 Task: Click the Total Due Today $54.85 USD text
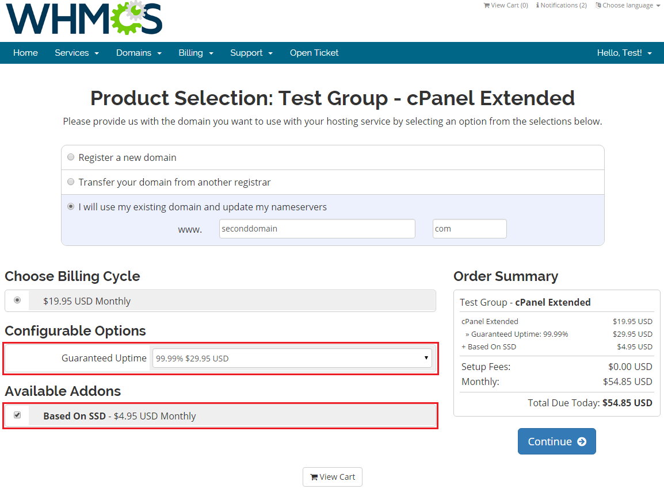pos(590,403)
